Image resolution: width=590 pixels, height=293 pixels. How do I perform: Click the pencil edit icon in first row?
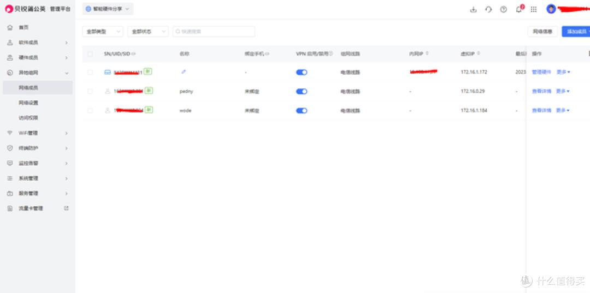pos(184,71)
